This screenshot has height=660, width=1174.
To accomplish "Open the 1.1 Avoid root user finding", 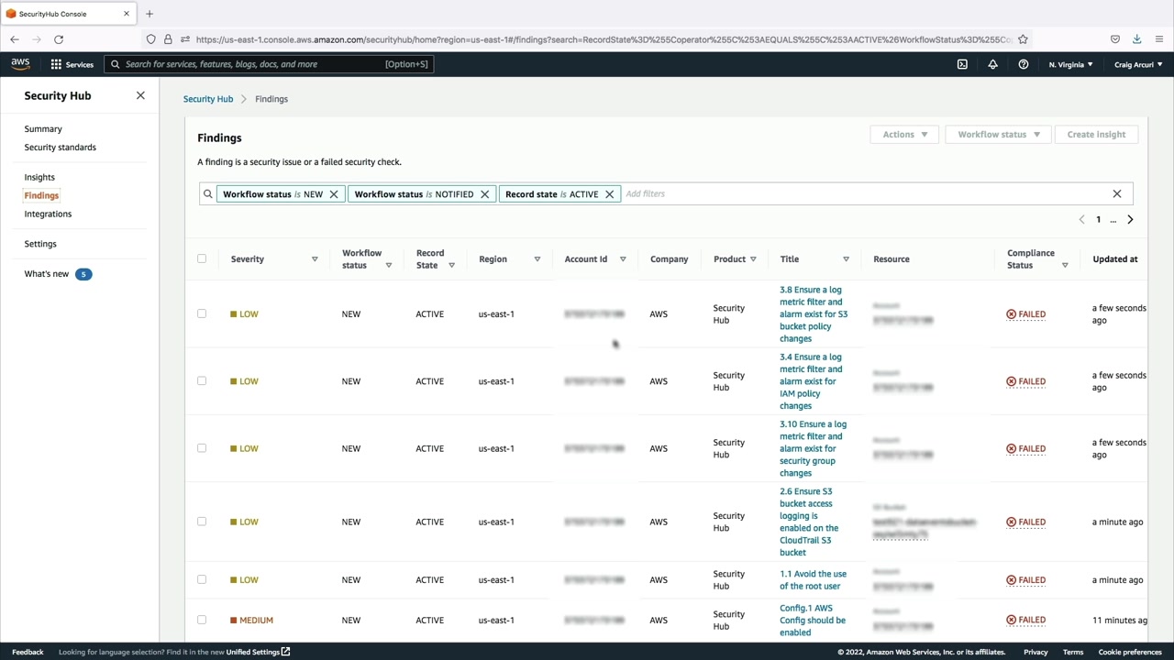I will (x=813, y=580).
